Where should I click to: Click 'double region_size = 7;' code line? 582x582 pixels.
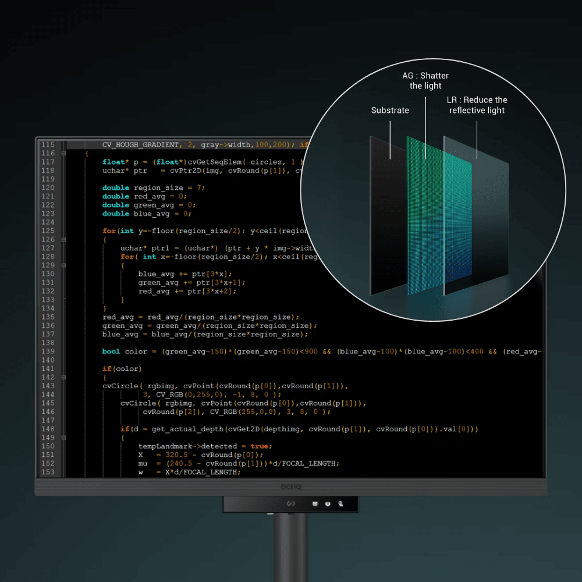click(153, 188)
